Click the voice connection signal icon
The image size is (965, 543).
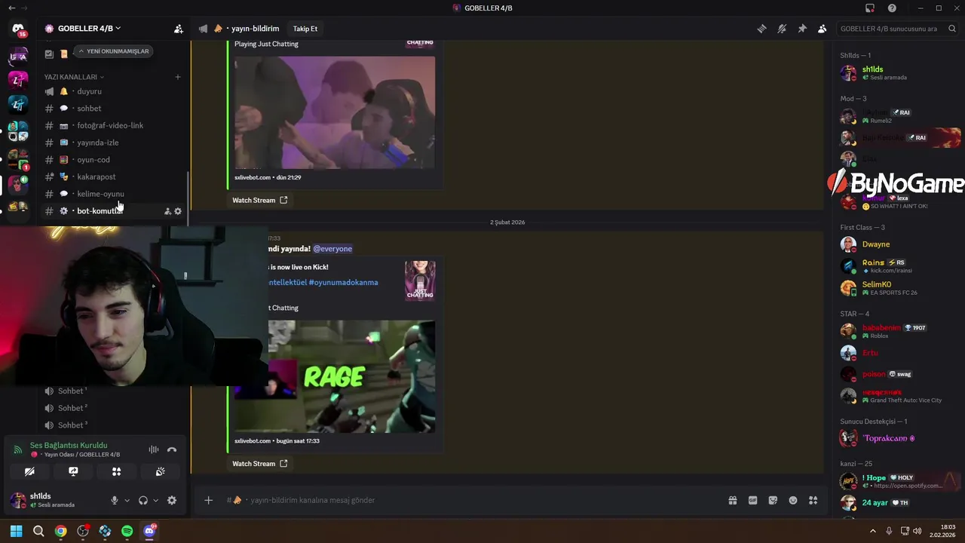point(18,449)
